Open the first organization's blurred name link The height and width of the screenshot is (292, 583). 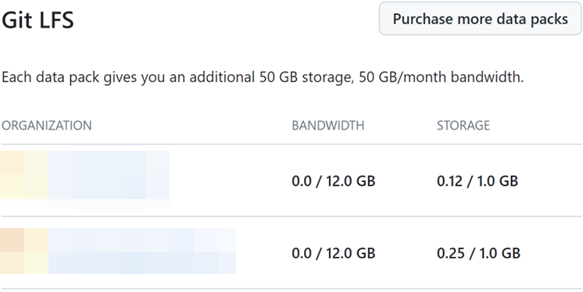[109, 175]
